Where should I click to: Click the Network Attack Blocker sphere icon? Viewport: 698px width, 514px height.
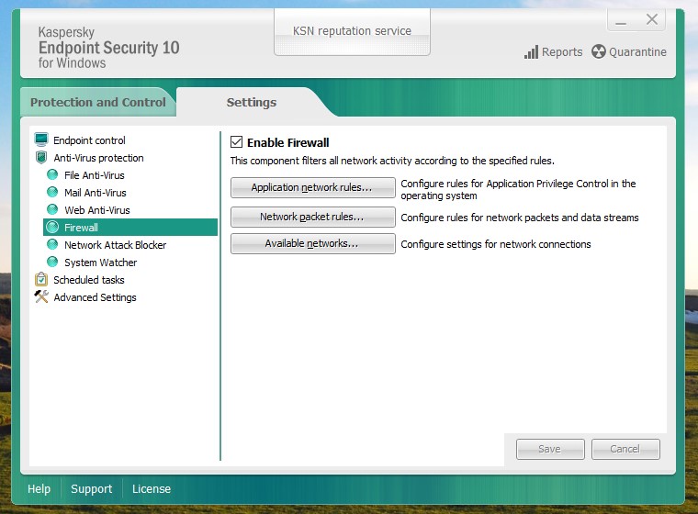pyautogui.click(x=52, y=244)
